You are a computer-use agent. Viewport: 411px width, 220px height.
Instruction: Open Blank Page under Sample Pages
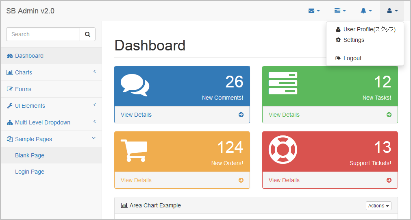click(51, 155)
